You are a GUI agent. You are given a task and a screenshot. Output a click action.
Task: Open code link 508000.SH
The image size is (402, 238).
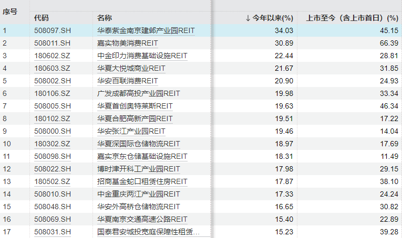(x=53, y=131)
